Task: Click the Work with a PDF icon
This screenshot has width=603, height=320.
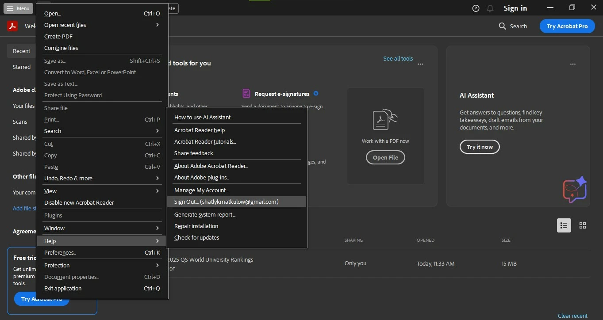Action: click(x=385, y=119)
